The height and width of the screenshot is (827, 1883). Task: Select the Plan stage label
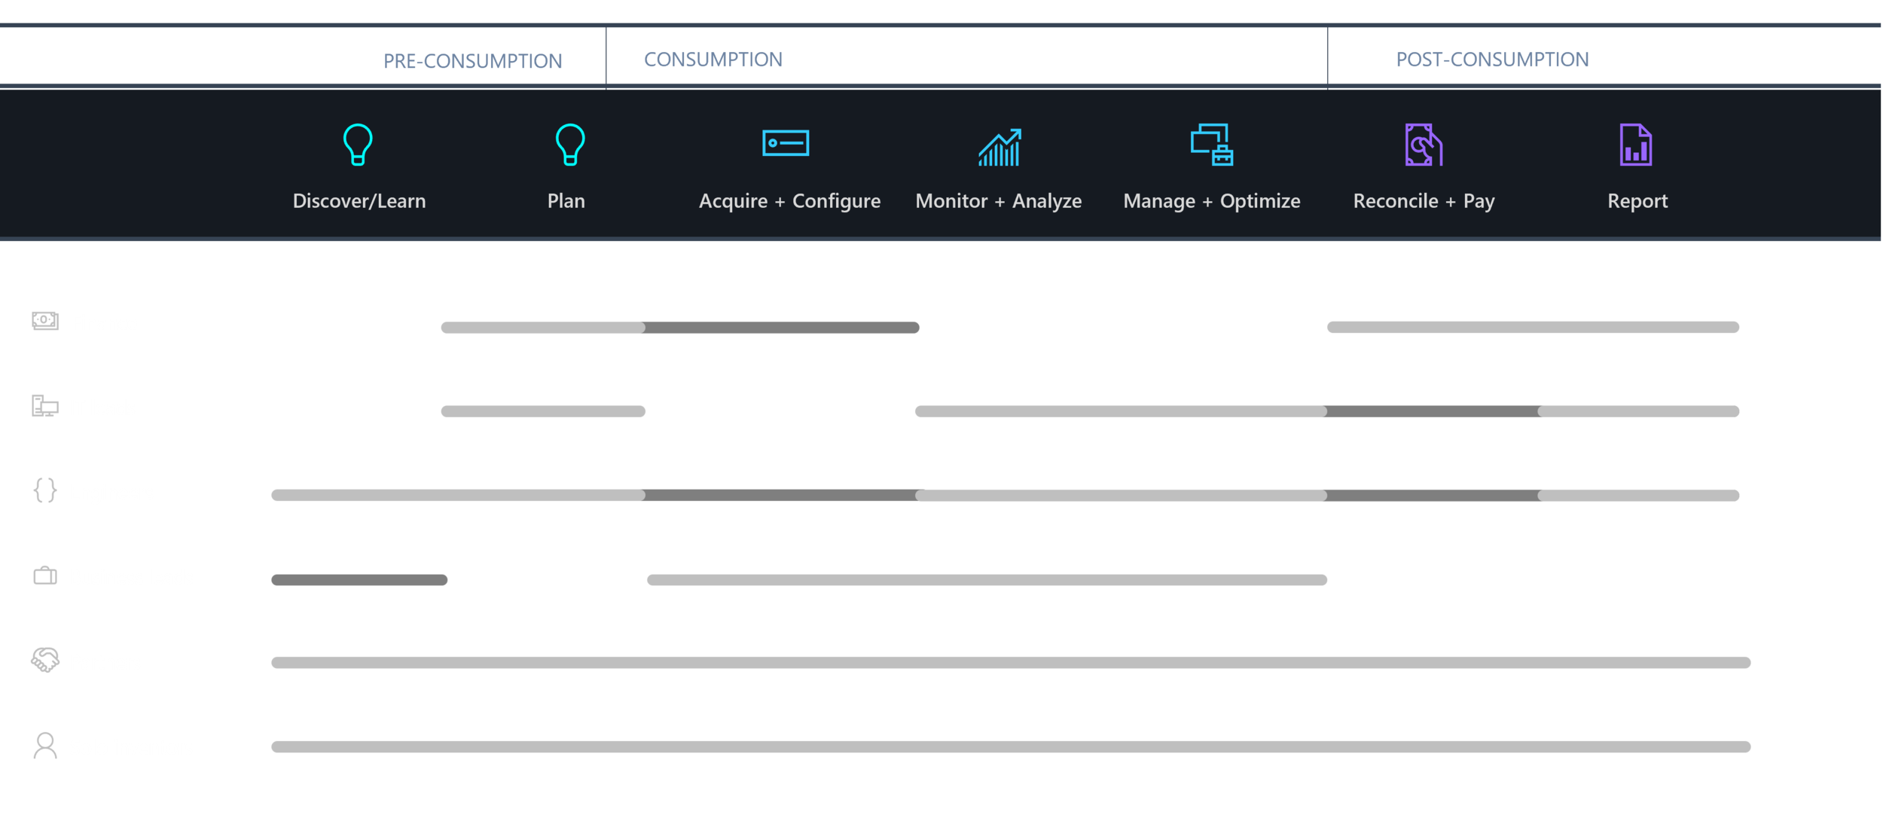pos(566,201)
